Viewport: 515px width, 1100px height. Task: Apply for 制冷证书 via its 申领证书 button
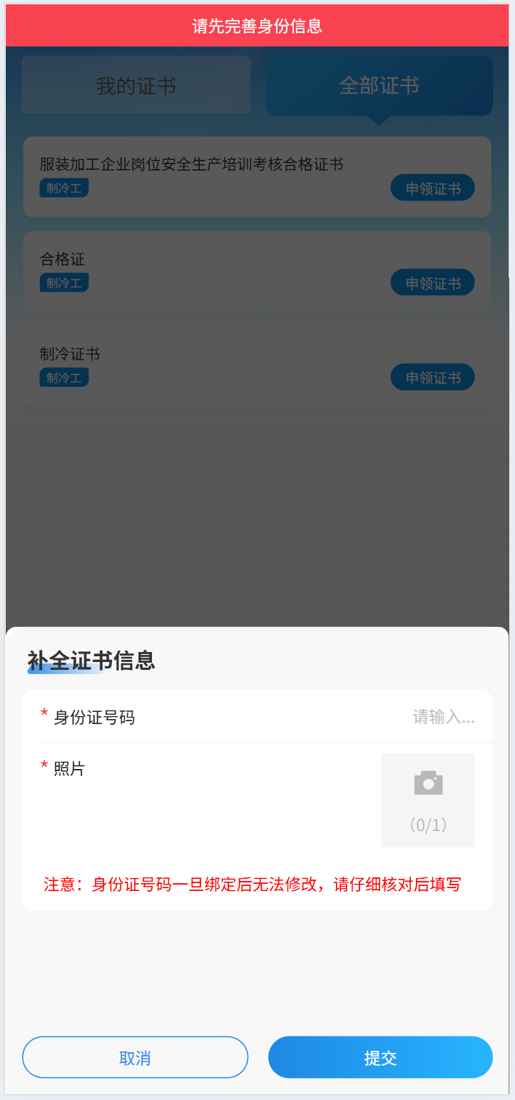(x=432, y=377)
